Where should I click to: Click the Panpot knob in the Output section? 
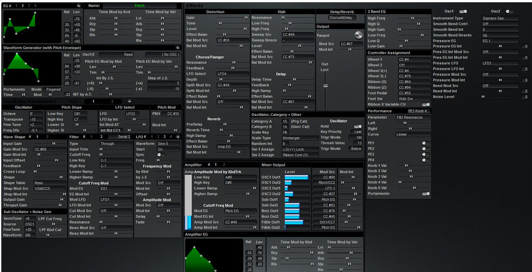point(358,35)
